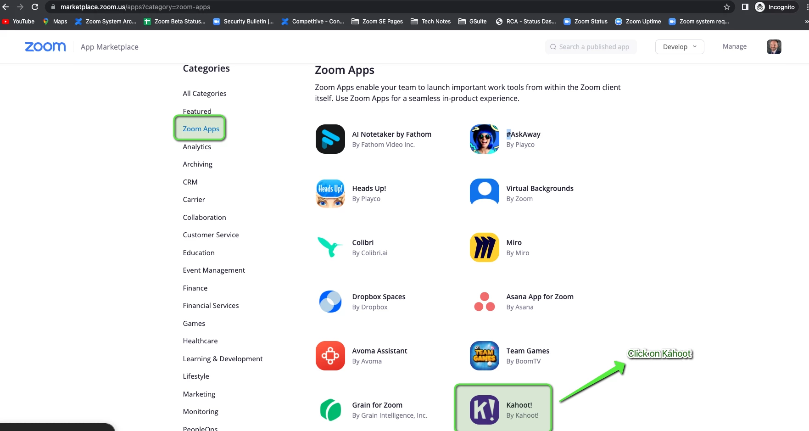Select the CRM category

click(190, 182)
